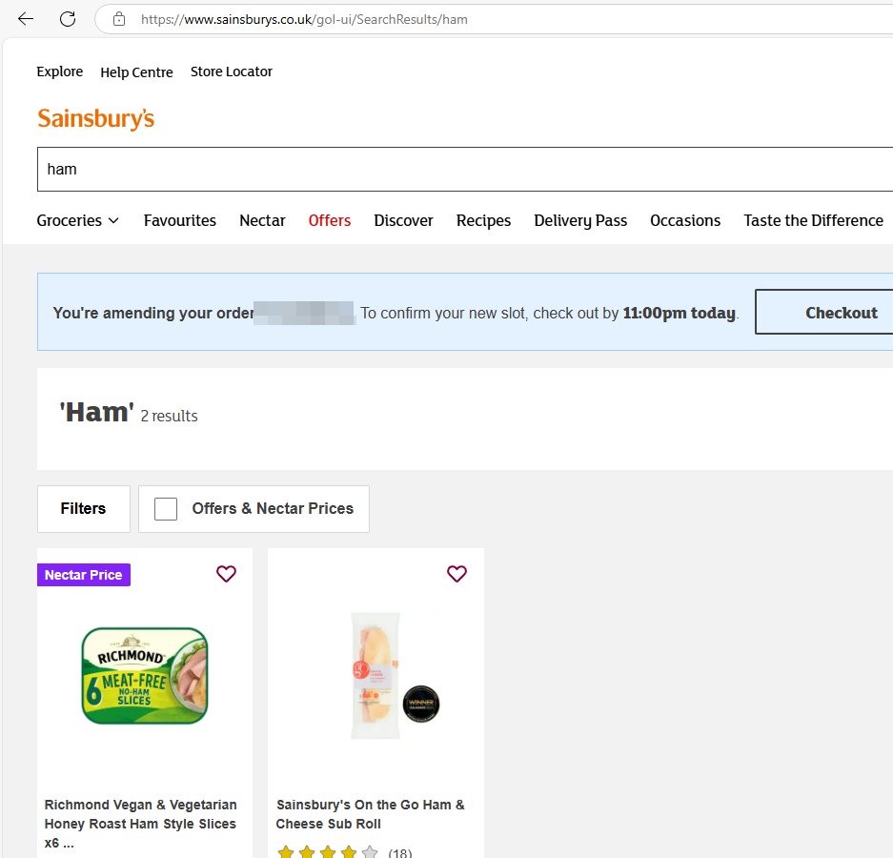The width and height of the screenshot is (893, 858).
Task: Expand the Groceries dropdown menu
Action: point(78,220)
